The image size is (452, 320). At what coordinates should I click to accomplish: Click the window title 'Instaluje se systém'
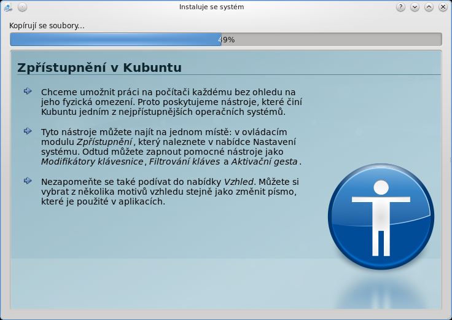click(212, 7)
